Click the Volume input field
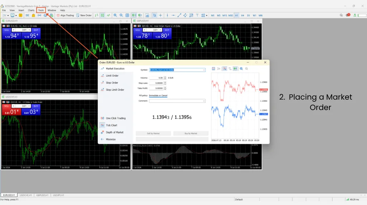 [156, 78]
